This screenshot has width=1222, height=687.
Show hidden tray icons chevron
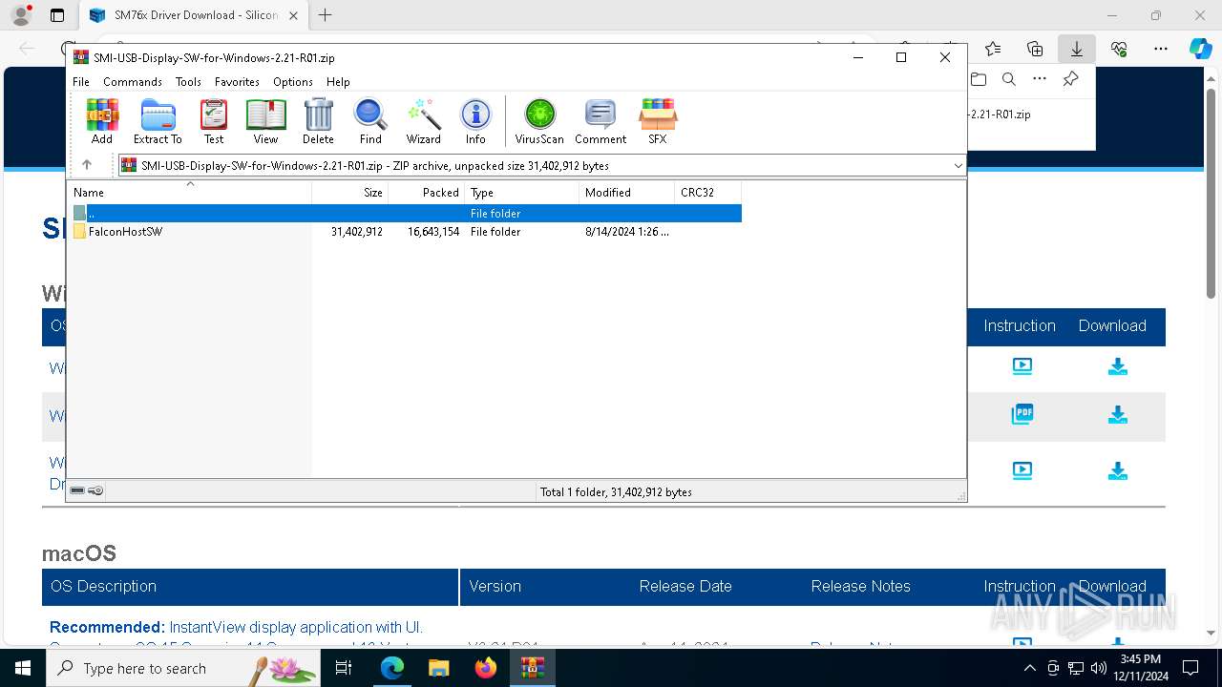1029,668
